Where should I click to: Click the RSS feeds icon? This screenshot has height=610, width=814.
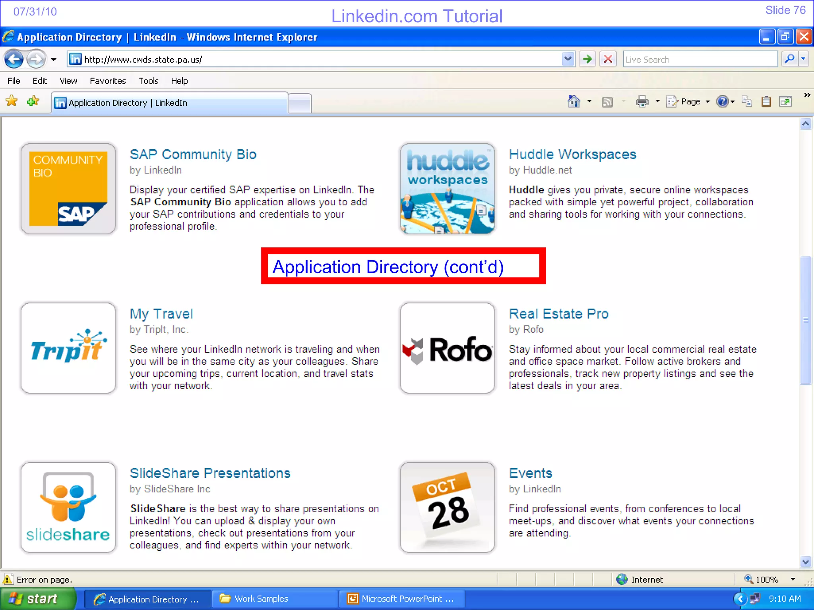pos(607,102)
